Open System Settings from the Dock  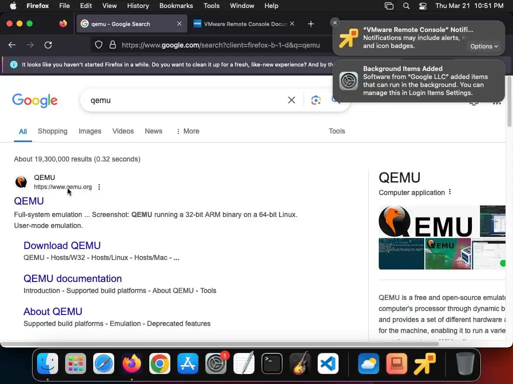click(x=216, y=363)
